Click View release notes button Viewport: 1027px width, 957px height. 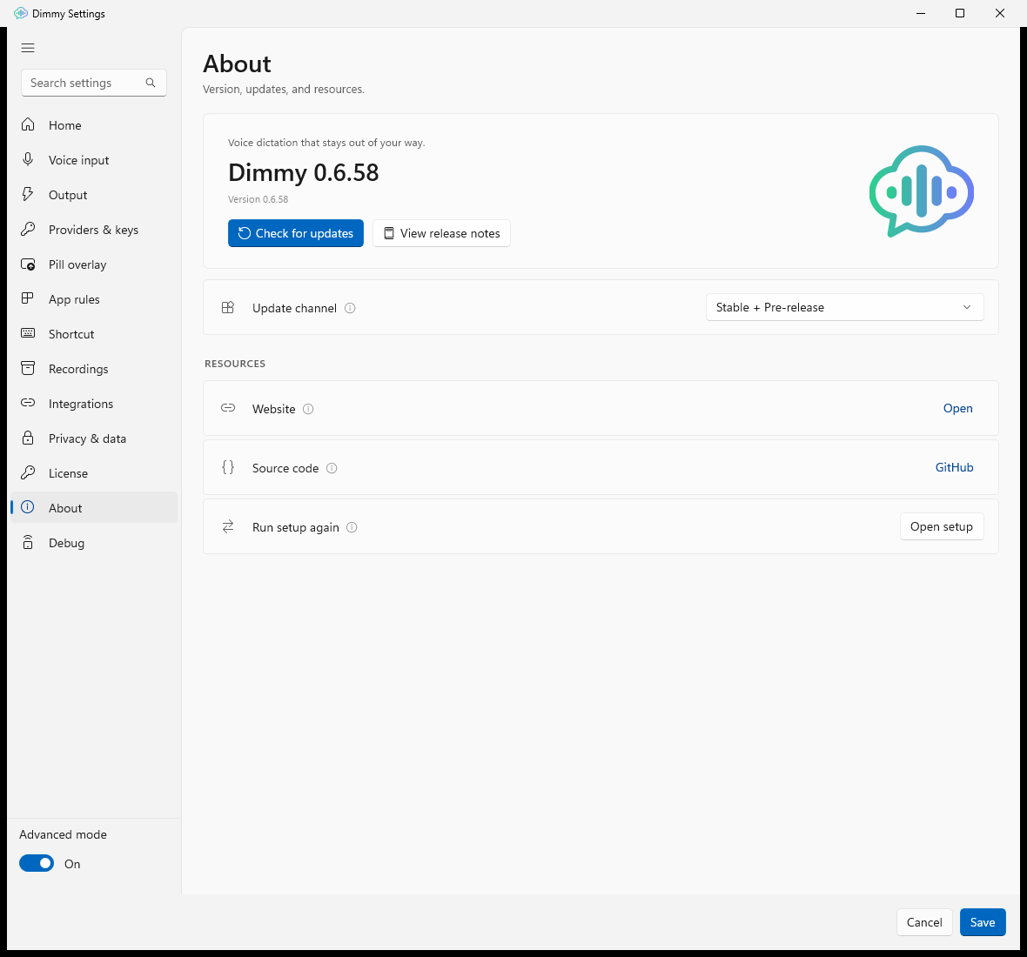coord(441,233)
